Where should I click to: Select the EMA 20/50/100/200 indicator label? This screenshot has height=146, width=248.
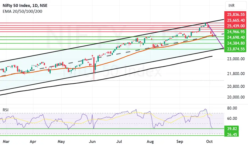point(22,11)
